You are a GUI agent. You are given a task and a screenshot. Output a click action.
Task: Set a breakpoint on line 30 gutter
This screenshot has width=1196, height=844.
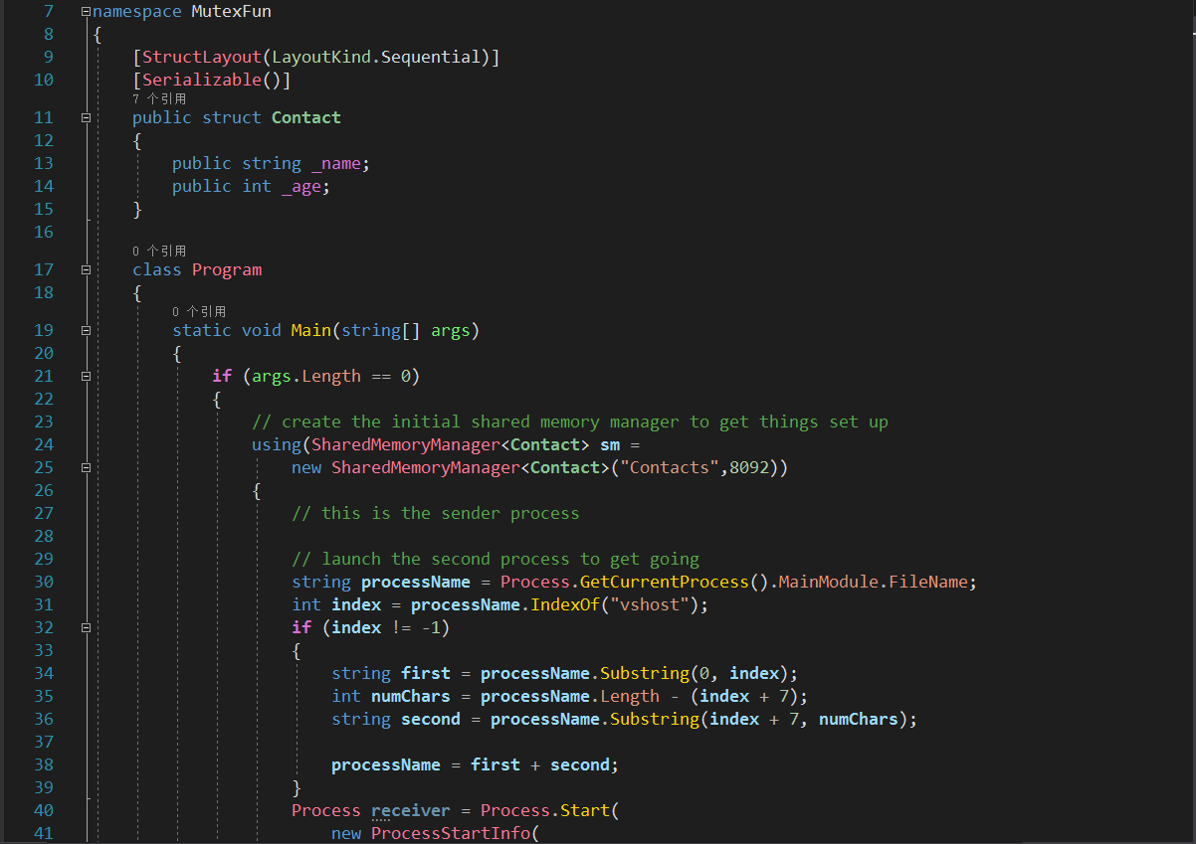[14, 581]
